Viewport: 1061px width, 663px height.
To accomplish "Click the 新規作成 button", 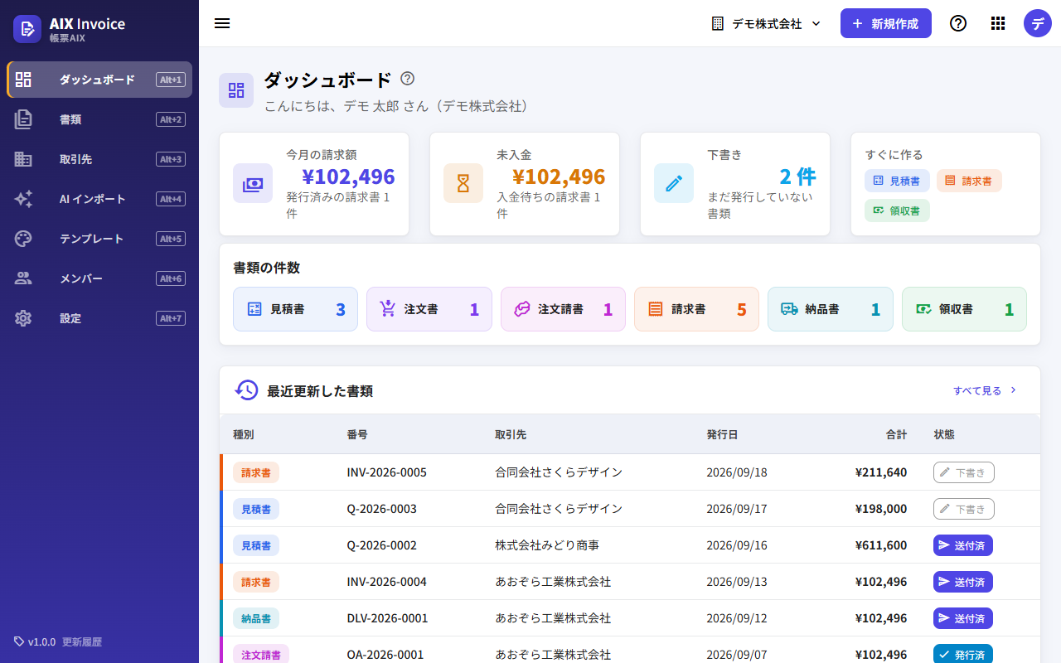I will [886, 23].
